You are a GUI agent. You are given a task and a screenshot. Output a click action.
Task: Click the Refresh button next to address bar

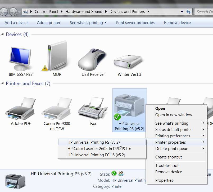[x=189, y=12]
